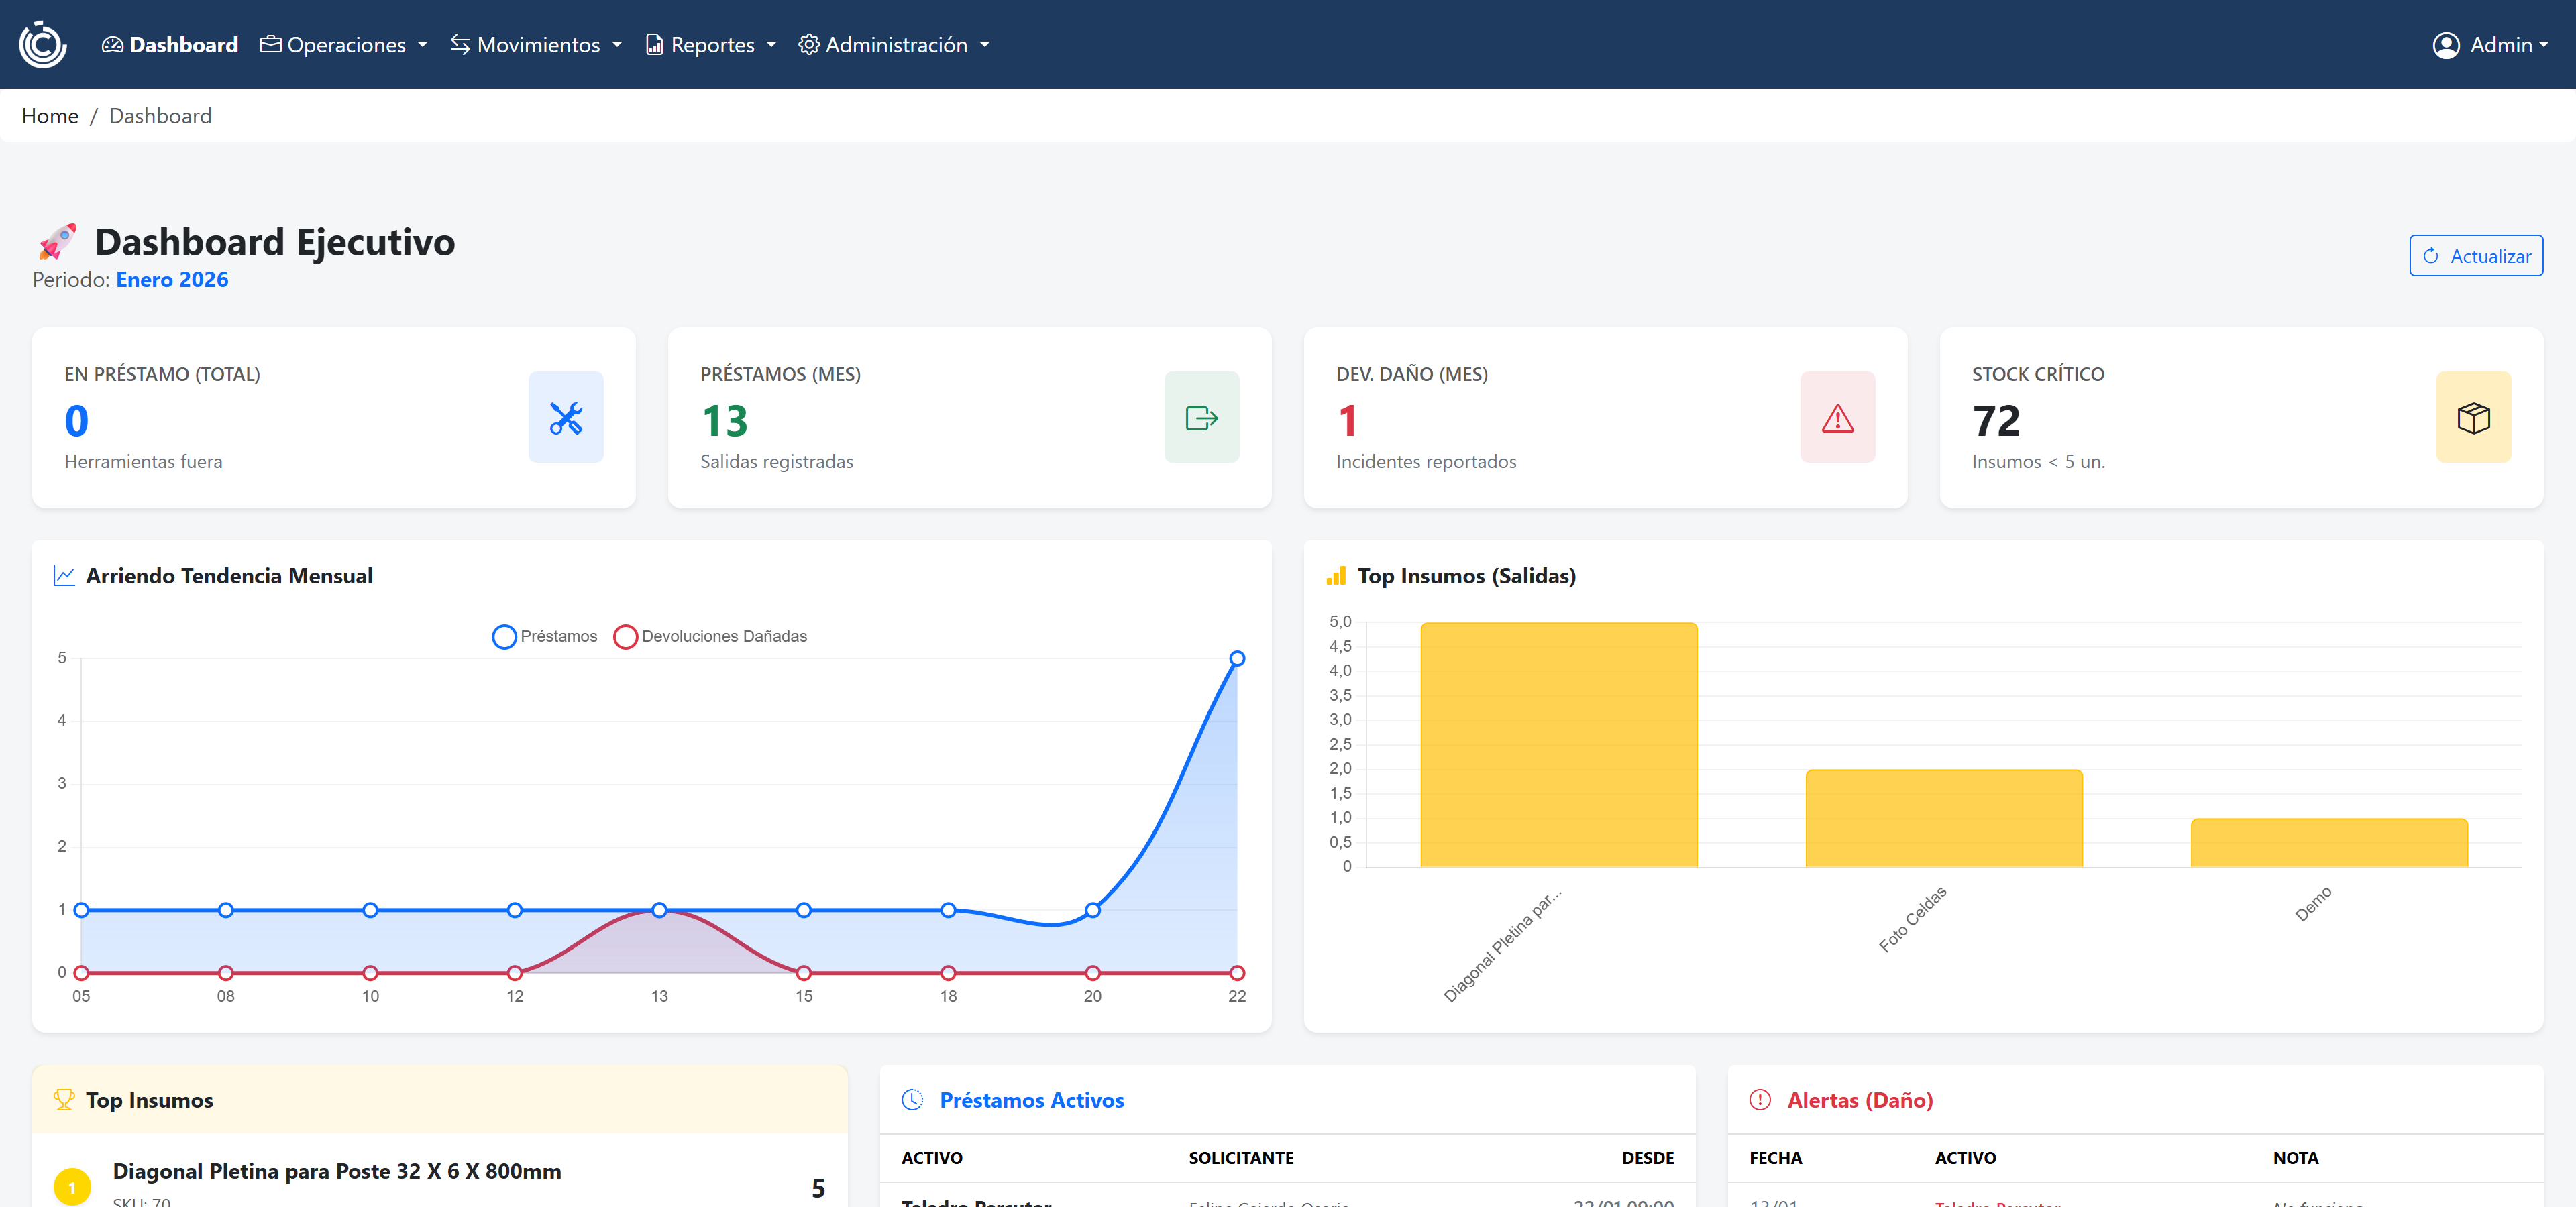Click the tools icon on En Préstamo card
Screen dimensions: 2576x1207
565,418
